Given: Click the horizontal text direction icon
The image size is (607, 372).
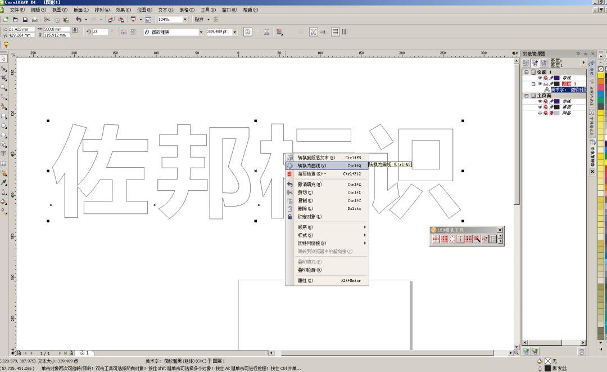Looking at the screenshot, I should pyautogui.click(x=335, y=32).
